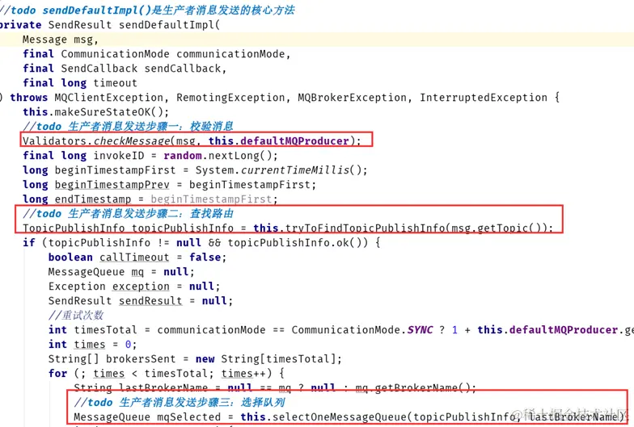
Task: Click the 'Message msg,' parameter line
Action: 60,40
